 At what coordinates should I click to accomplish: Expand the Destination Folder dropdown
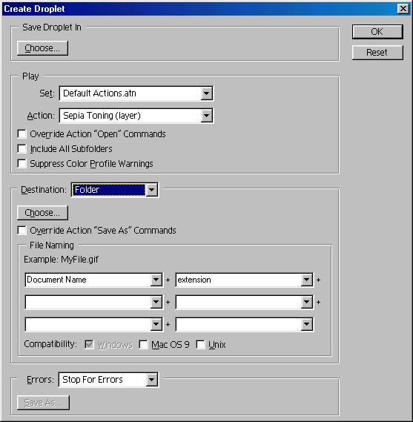click(x=115, y=190)
